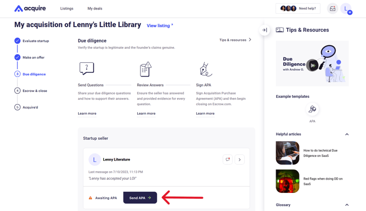The height and width of the screenshot is (211, 366).
Task: Select the Escrow & close step
Action: pos(31,91)
